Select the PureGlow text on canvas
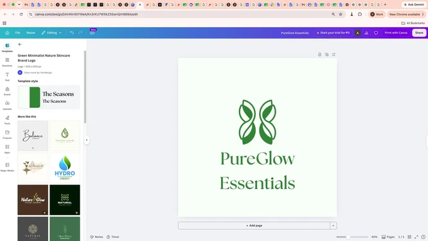The width and height of the screenshot is (428, 241). point(258,158)
